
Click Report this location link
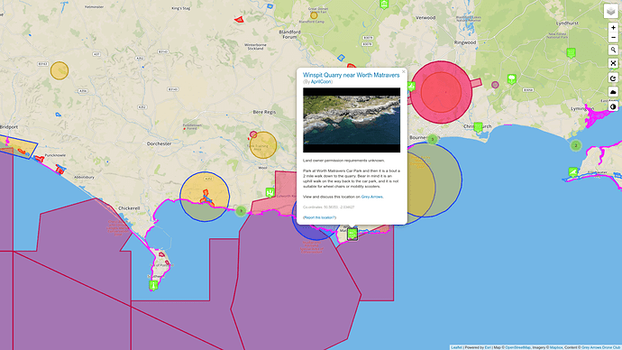319,217
